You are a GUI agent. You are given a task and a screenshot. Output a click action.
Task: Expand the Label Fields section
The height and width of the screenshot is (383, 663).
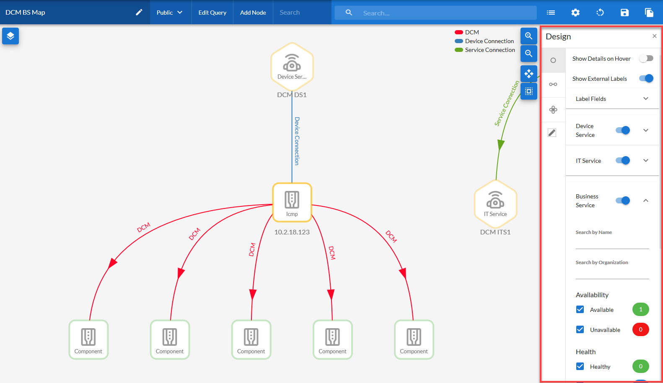[x=645, y=99]
